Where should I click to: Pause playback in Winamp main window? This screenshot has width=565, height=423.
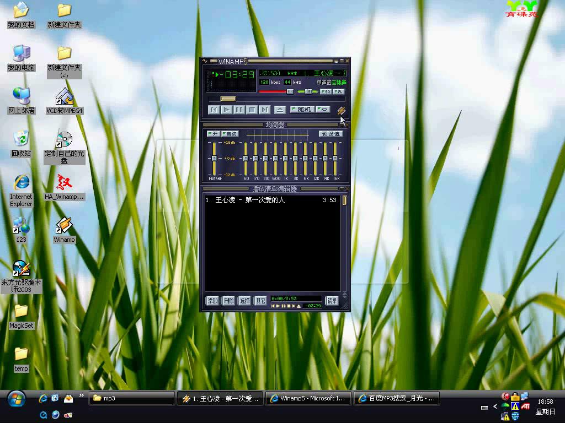[x=239, y=110]
